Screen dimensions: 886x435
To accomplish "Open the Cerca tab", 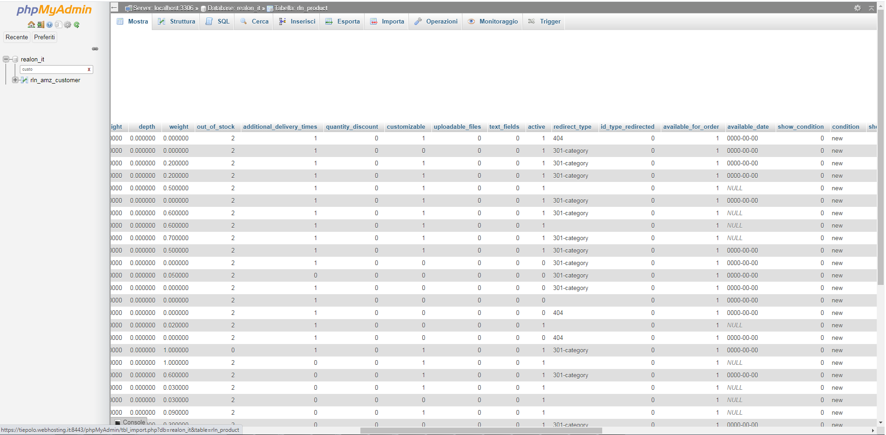I will pyautogui.click(x=254, y=21).
